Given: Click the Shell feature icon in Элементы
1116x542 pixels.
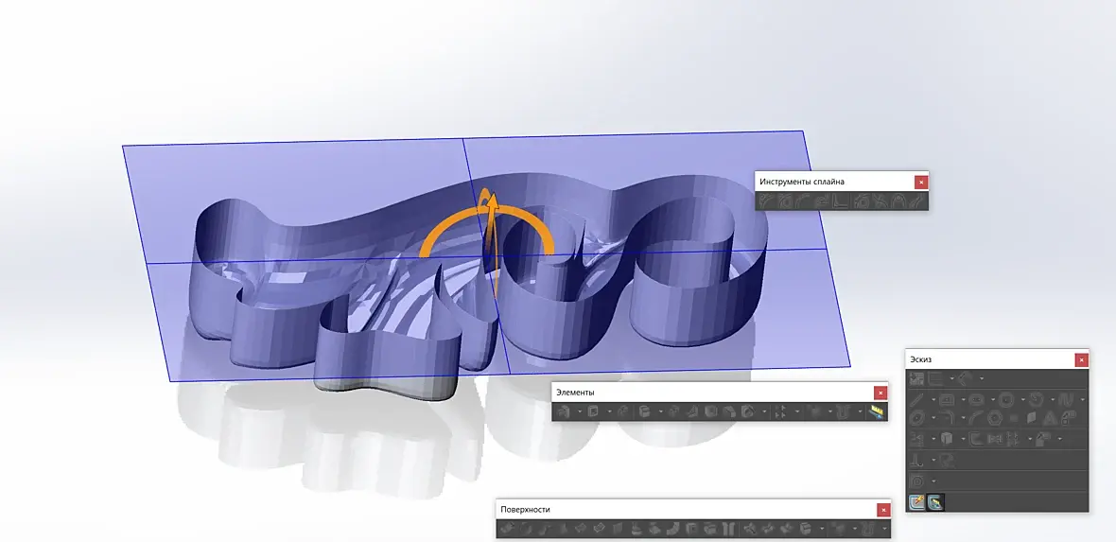Looking at the screenshot, I should 710,411.
